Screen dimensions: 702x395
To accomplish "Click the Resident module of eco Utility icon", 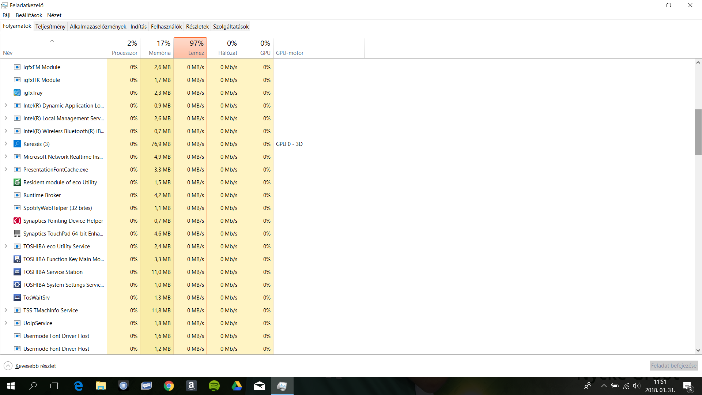I will click(17, 182).
